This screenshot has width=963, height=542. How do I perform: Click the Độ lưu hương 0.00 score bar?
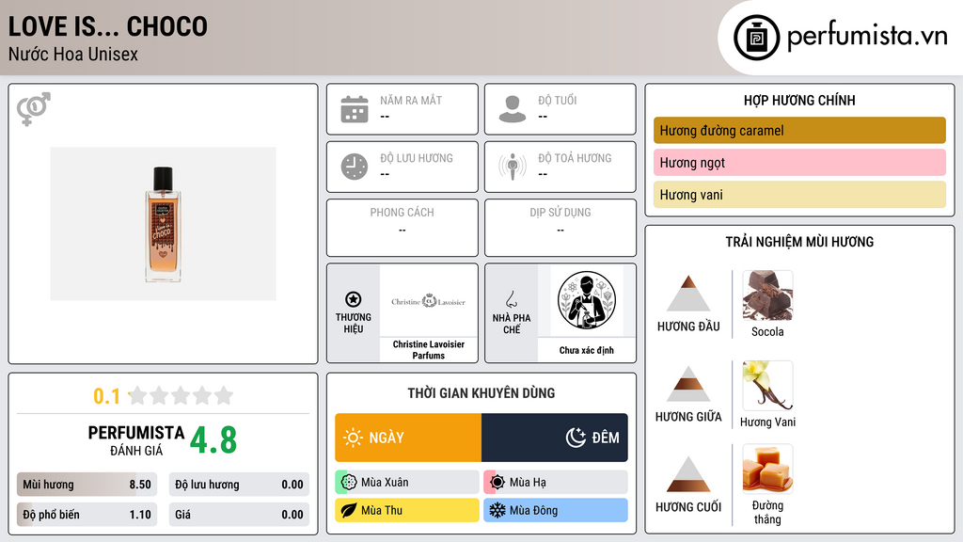point(239,485)
